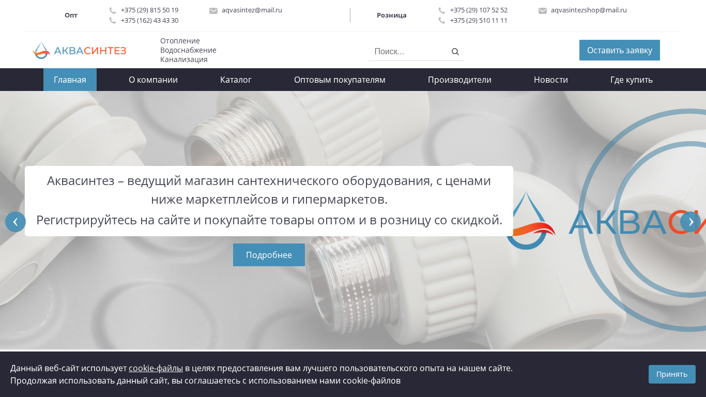Open the cookie-файлы link

pyautogui.click(x=156, y=368)
